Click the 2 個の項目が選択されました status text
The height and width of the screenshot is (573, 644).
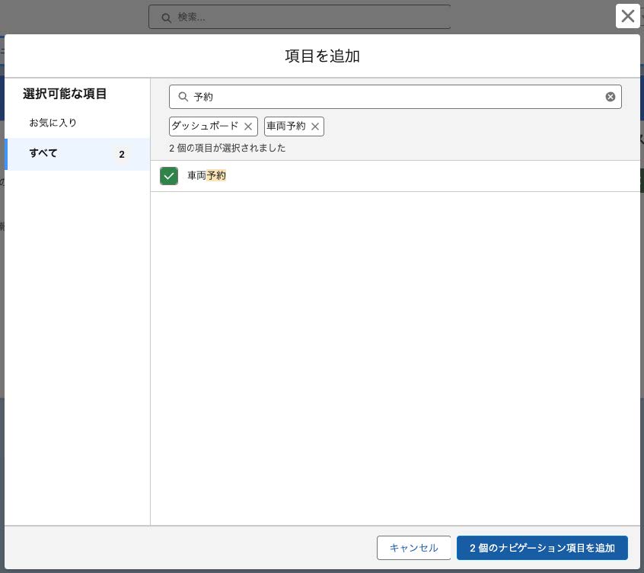227,148
